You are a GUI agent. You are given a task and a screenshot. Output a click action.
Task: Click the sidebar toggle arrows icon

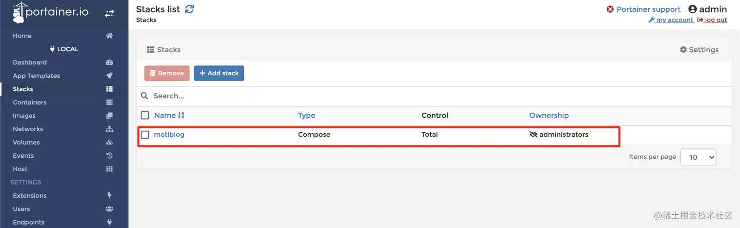109,14
